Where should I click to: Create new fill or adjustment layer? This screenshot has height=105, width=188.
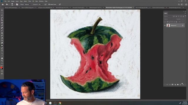click(175, 85)
